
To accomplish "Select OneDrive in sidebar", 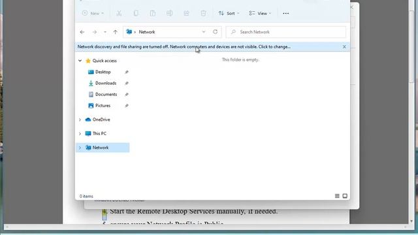I will point(101,119).
